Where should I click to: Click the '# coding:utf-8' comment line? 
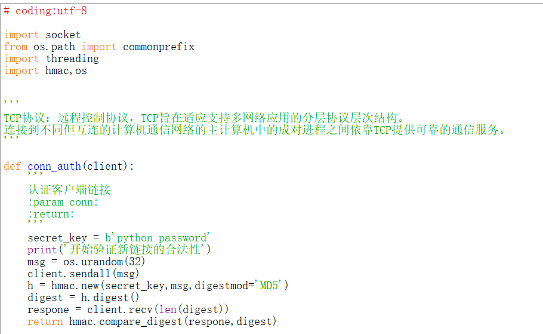click(45, 11)
